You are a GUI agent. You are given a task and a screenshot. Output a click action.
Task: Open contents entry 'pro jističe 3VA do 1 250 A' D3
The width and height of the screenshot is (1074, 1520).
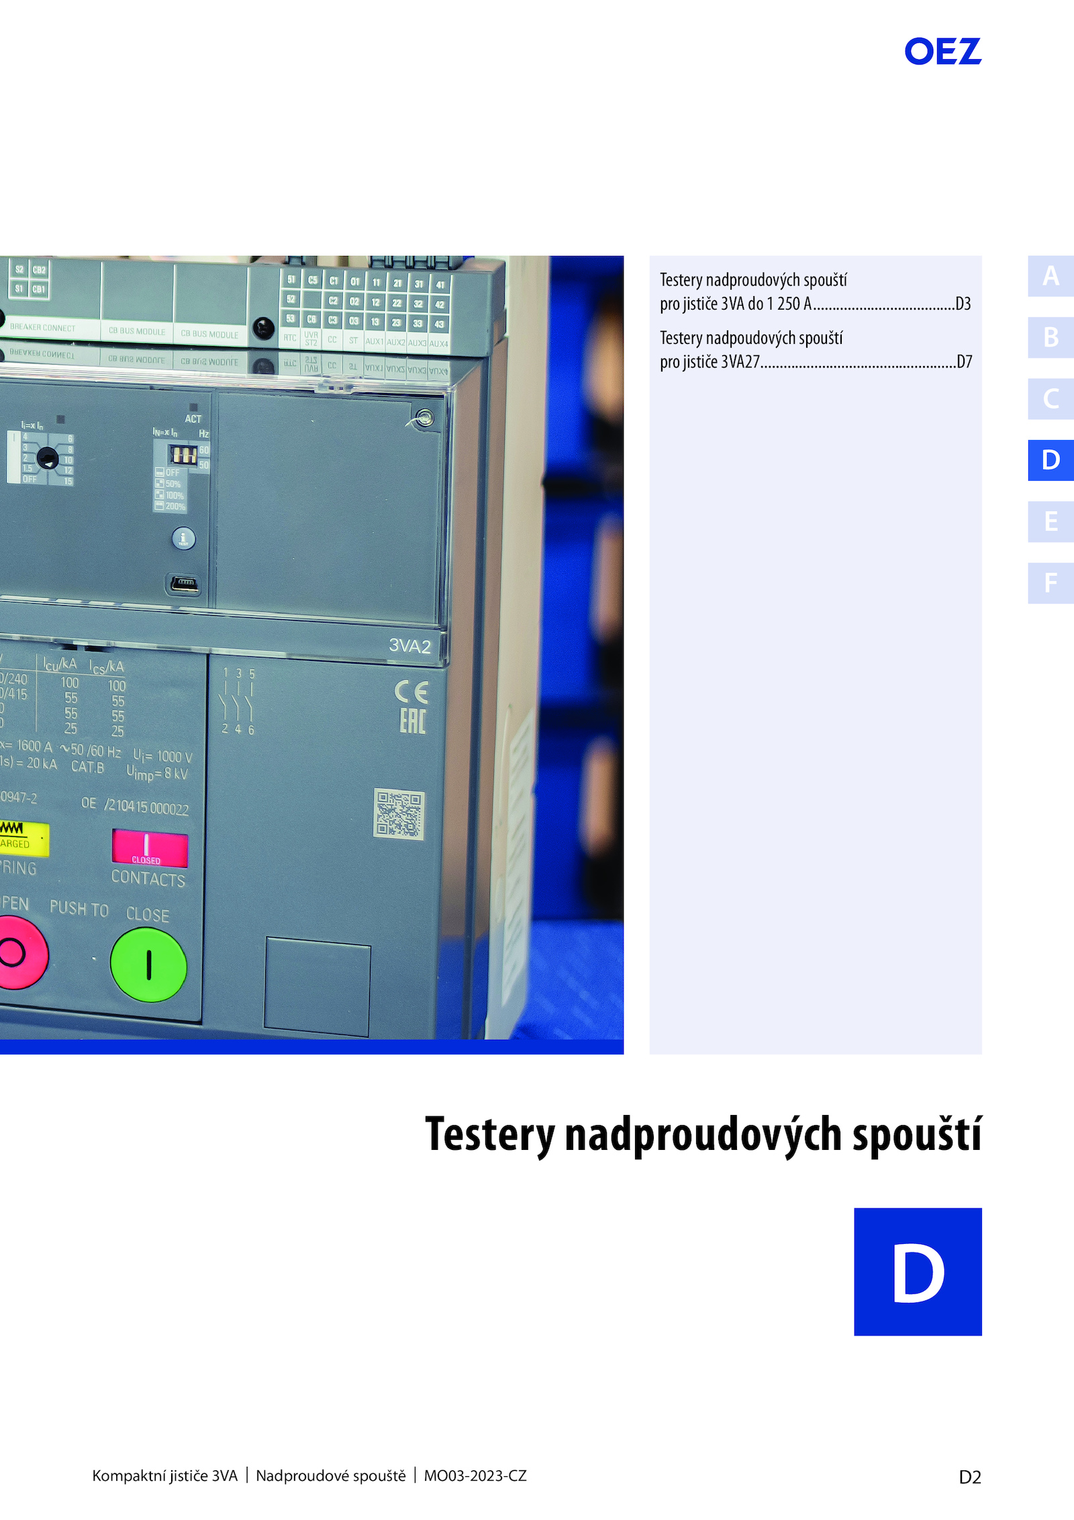coord(815,304)
